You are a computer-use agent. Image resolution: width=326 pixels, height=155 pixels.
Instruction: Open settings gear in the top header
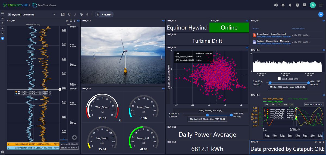pos(283,5)
